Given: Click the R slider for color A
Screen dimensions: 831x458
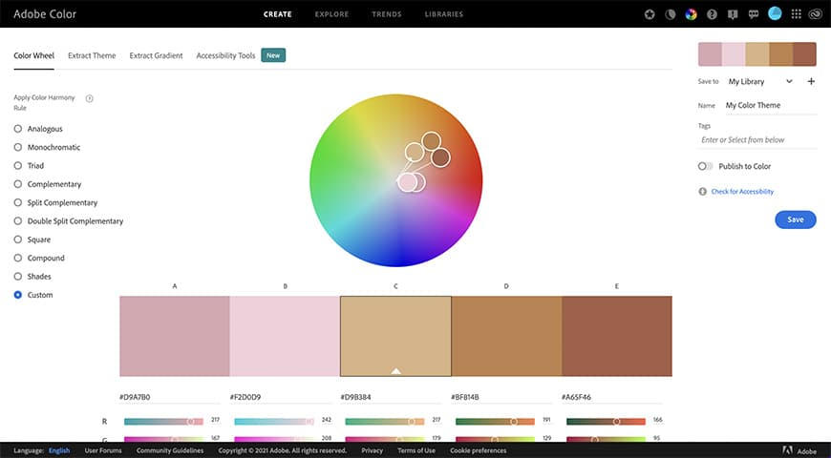Looking at the screenshot, I should 163,422.
